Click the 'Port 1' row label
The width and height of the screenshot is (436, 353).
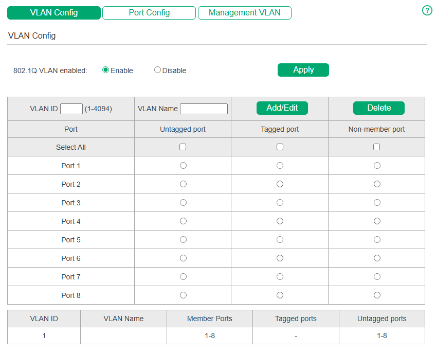[x=71, y=166]
